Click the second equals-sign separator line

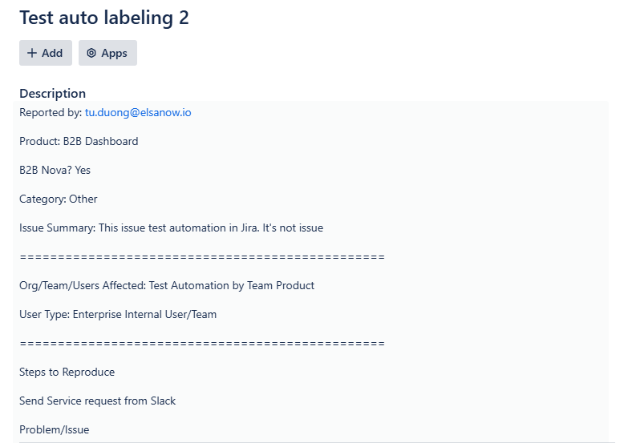click(x=202, y=344)
